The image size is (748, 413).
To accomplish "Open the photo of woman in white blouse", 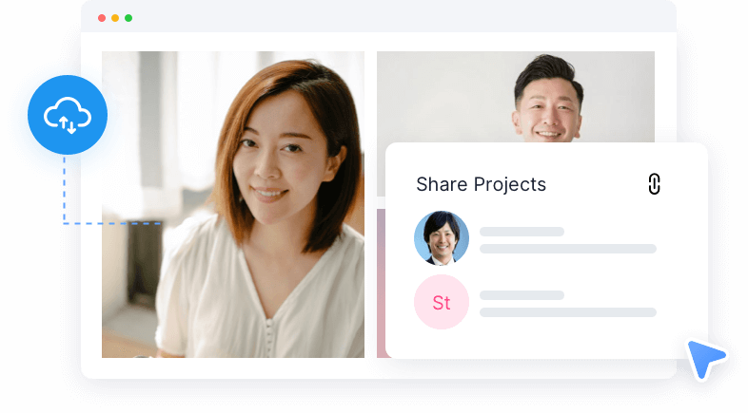I will tap(233, 204).
